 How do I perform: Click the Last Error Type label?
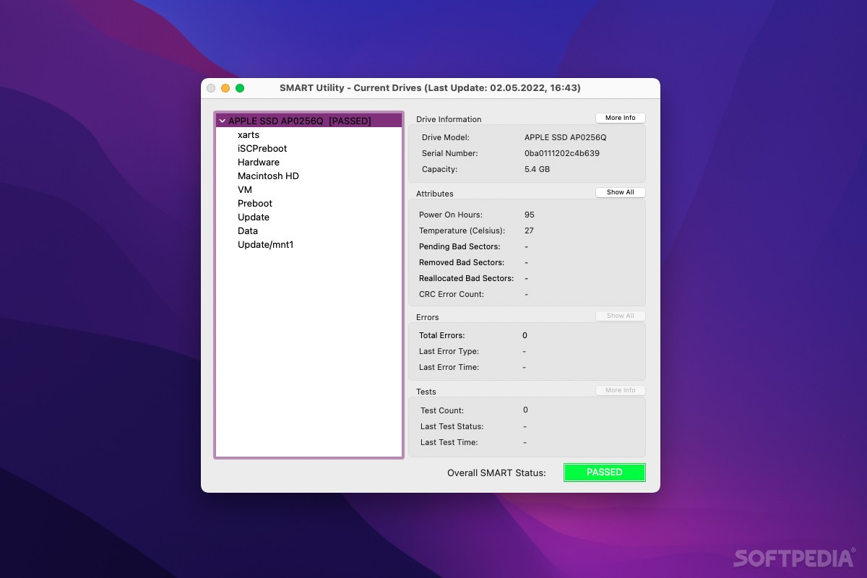coord(449,351)
